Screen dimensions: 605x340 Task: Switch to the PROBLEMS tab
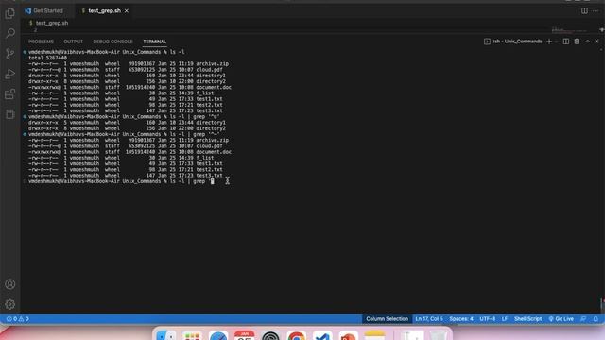pos(41,42)
